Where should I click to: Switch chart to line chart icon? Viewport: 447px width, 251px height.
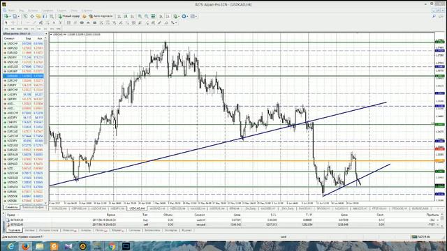tap(132, 16)
